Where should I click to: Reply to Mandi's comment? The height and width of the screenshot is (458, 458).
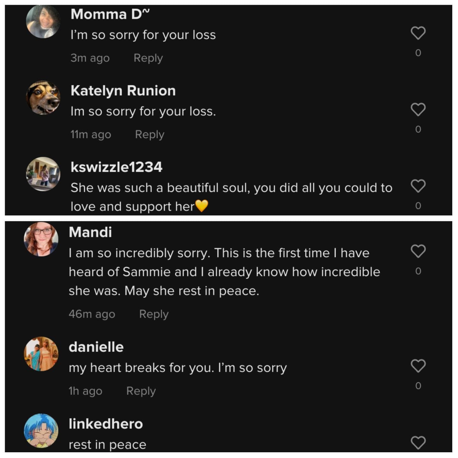[154, 314]
